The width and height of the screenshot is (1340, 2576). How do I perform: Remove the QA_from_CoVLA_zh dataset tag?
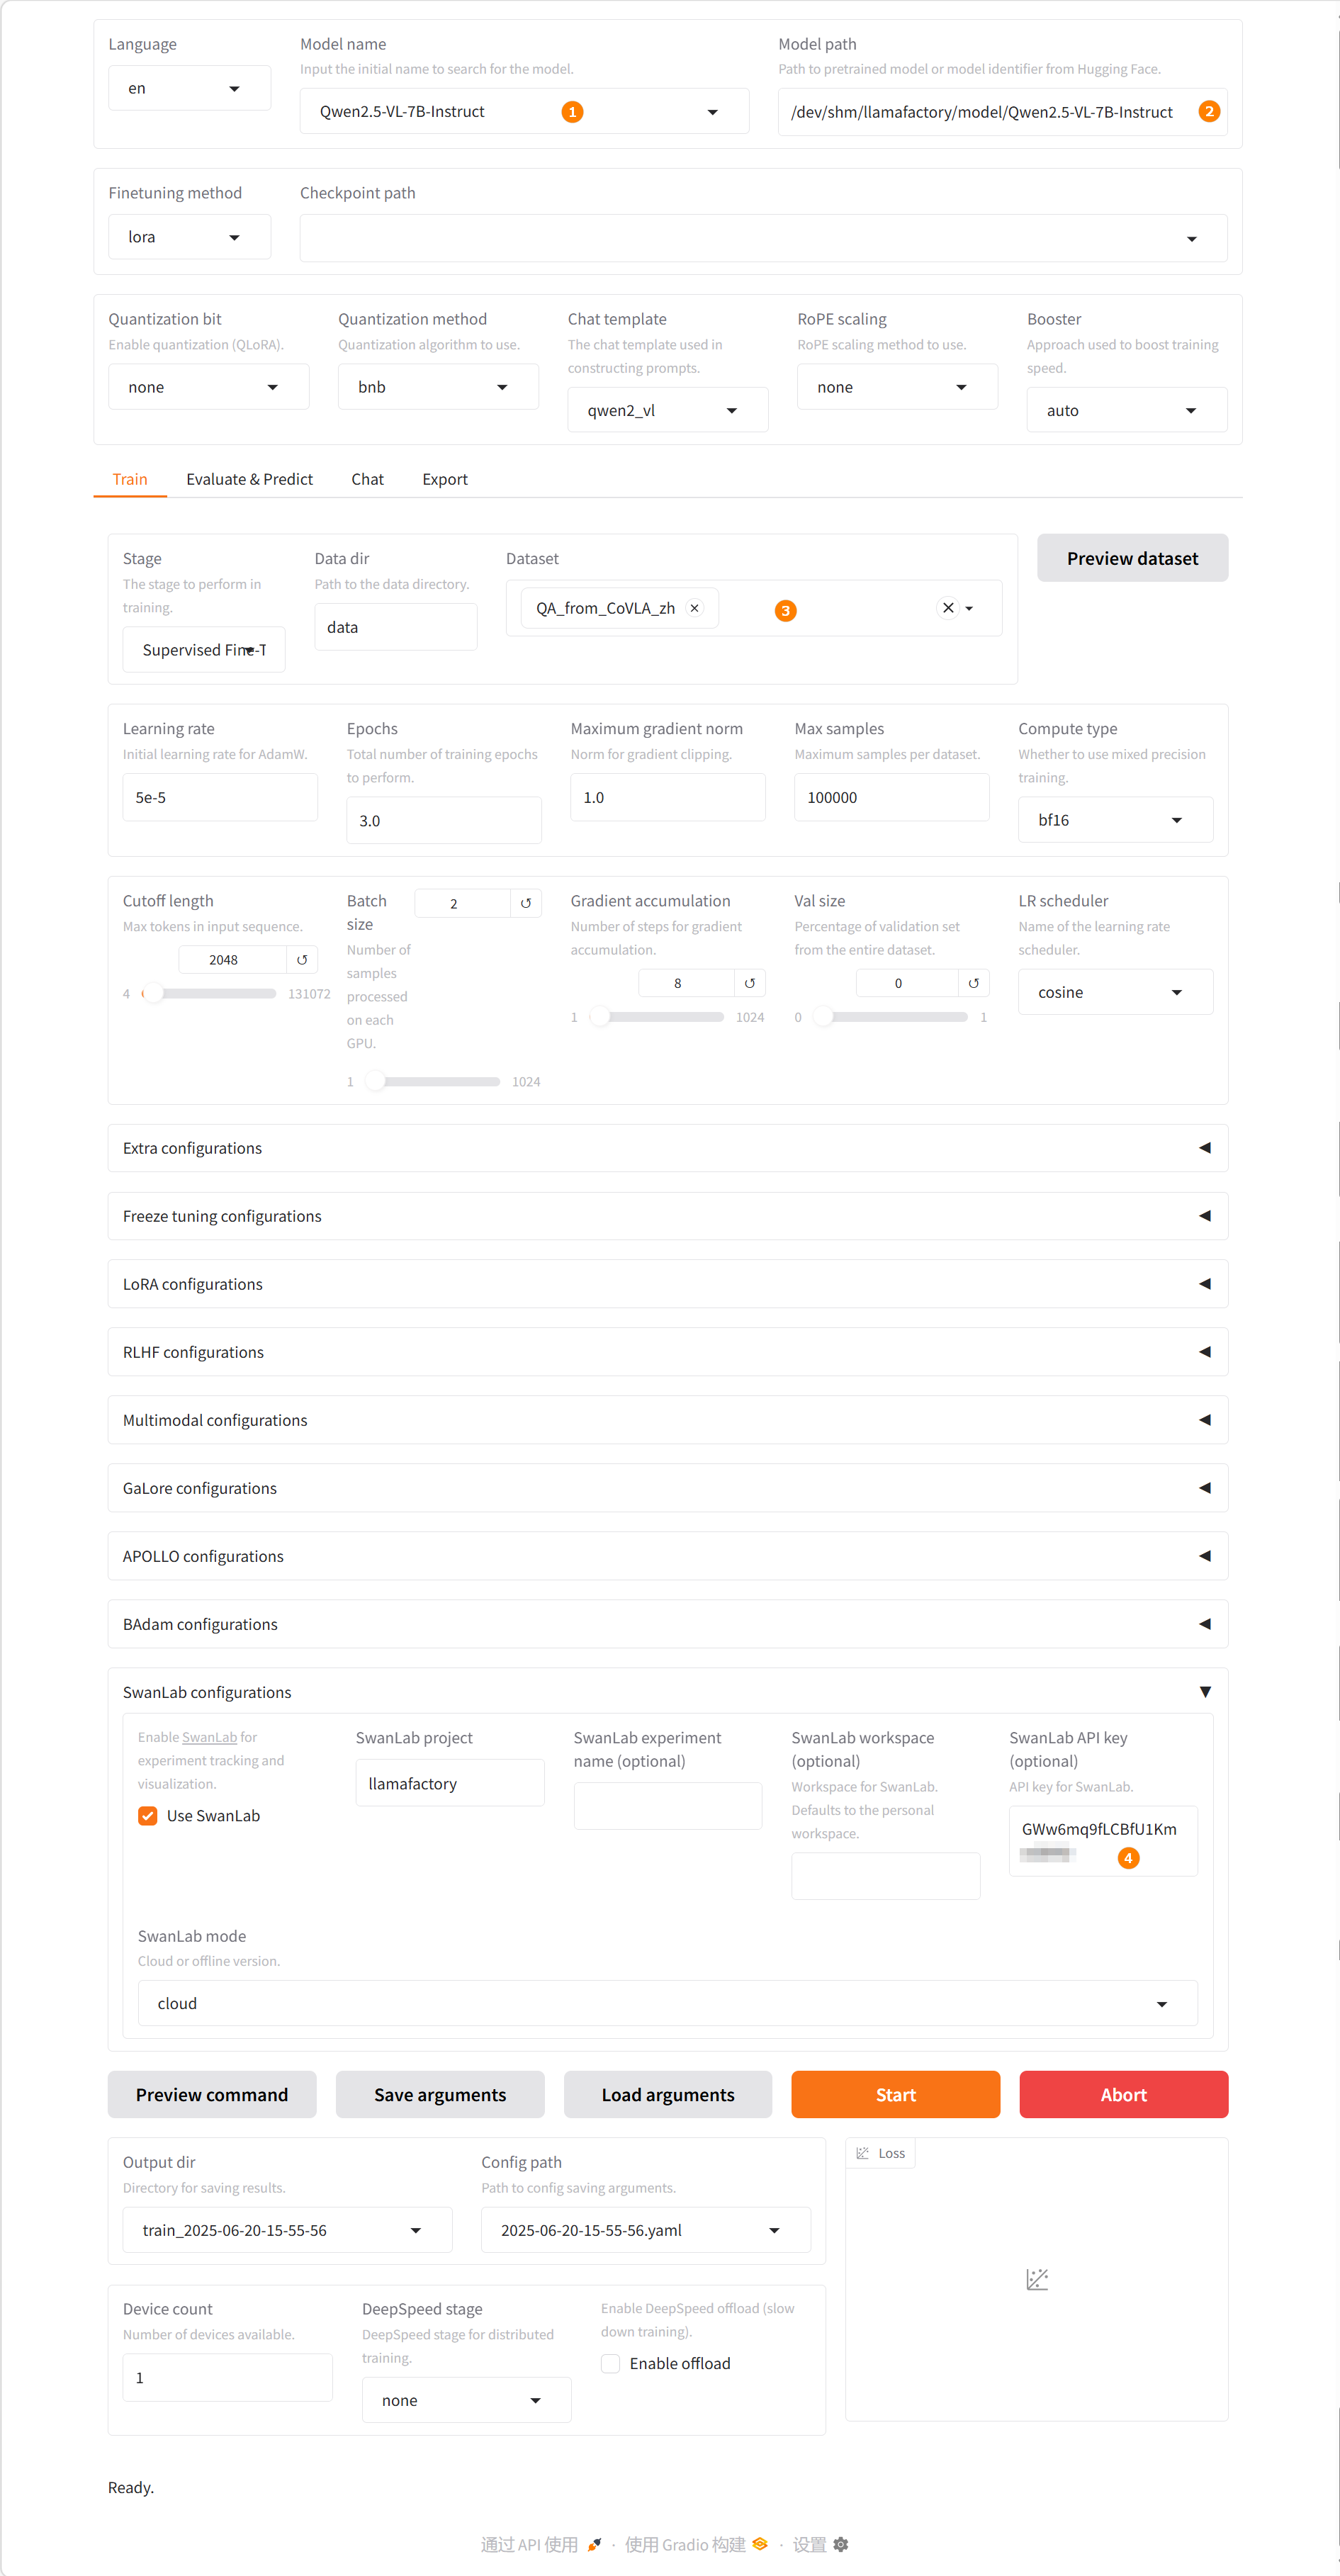pos(695,608)
